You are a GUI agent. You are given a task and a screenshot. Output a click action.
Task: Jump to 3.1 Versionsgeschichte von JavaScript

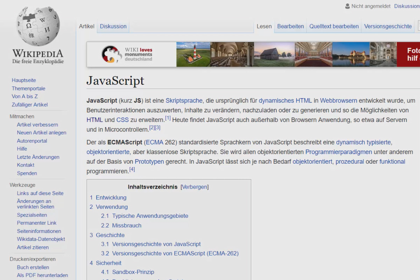151,244
